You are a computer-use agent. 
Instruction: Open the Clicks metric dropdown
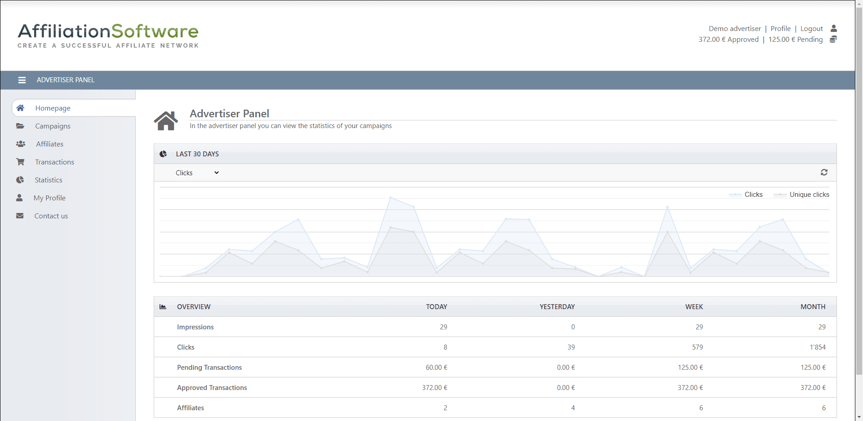tap(197, 173)
